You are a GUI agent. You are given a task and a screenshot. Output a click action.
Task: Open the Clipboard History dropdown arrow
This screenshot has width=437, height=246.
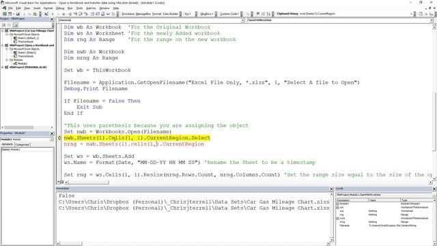coord(411,14)
